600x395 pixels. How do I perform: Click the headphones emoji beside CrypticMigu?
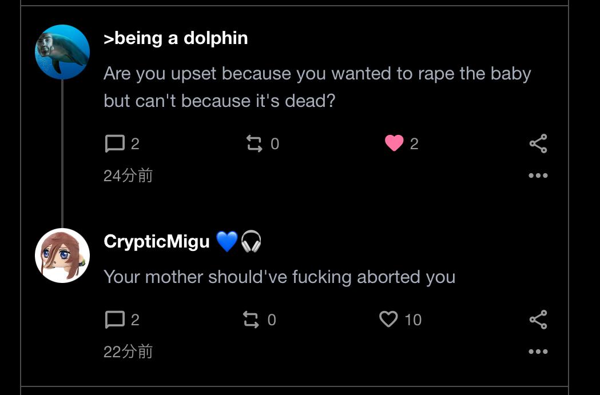tap(251, 242)
